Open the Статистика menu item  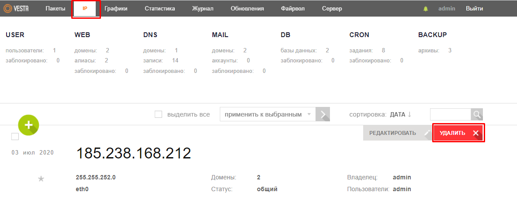click(x=160, y=9)
